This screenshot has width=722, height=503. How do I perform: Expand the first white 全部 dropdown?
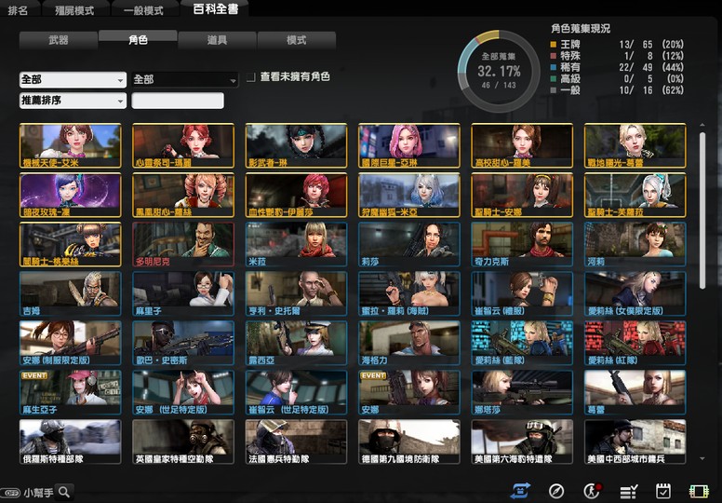(x=73, y=80)
